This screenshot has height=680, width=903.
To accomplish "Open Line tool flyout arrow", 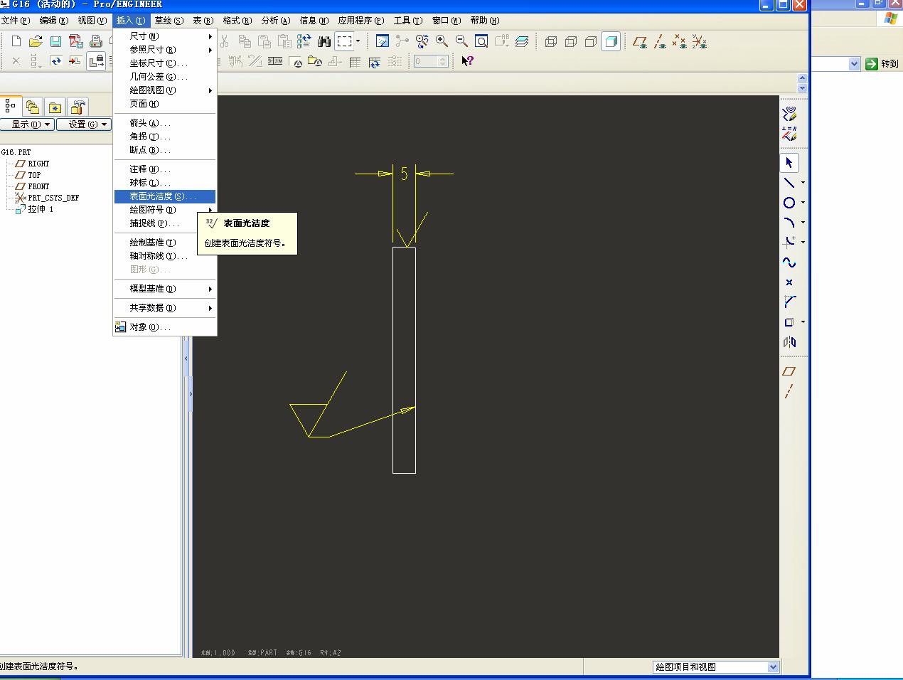I will click(803, 183).
